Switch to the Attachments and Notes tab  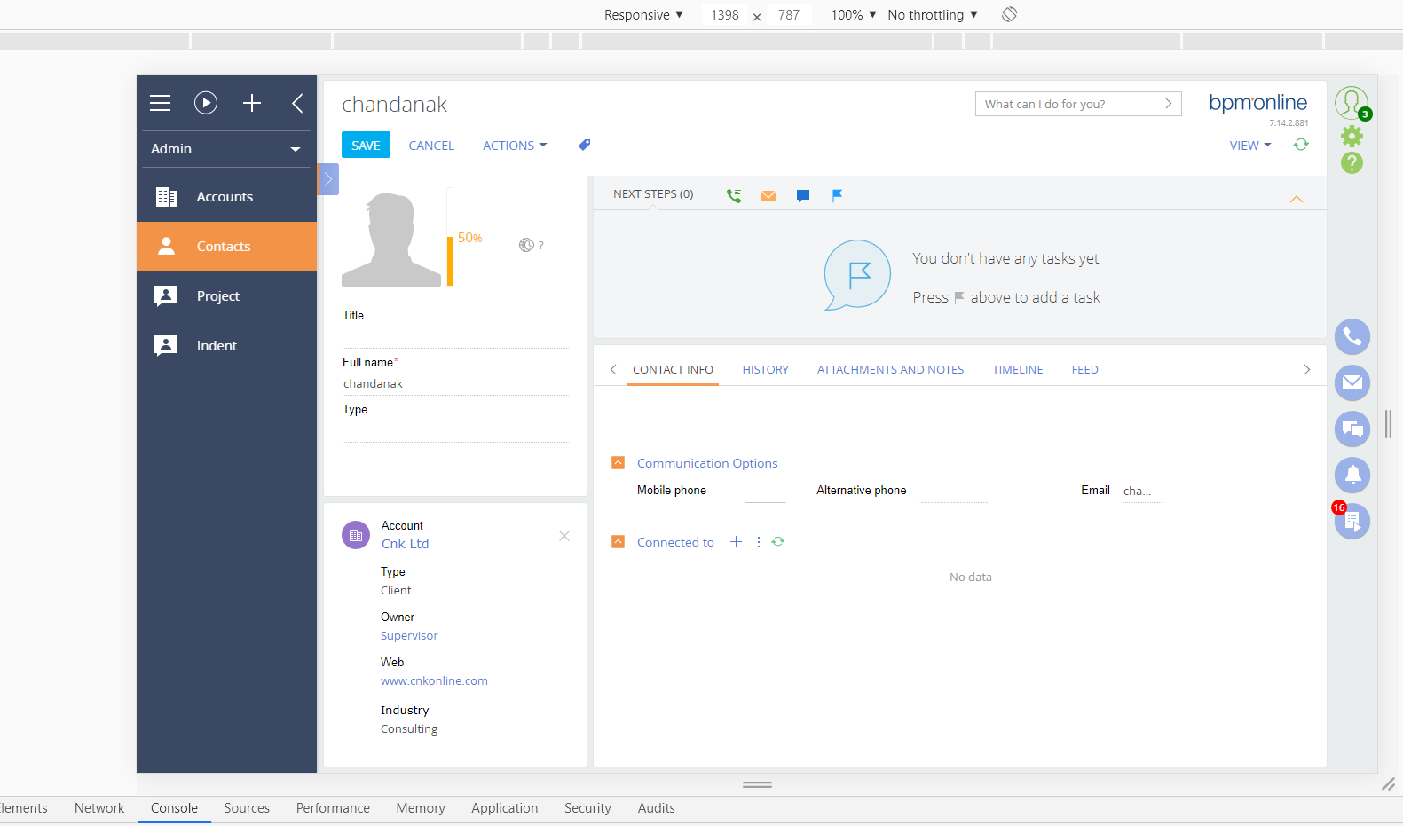click(890, 370)
